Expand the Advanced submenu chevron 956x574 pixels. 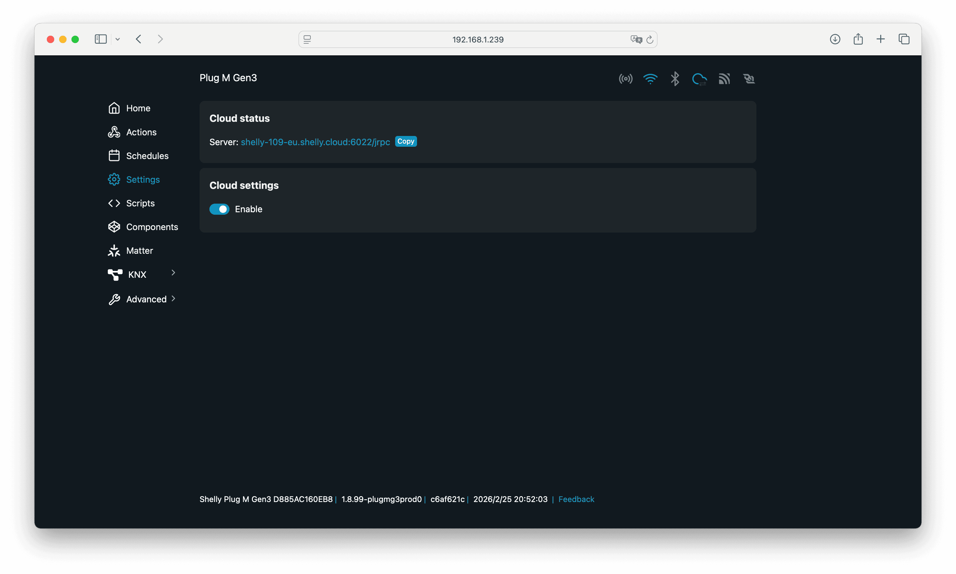(173, 299)
